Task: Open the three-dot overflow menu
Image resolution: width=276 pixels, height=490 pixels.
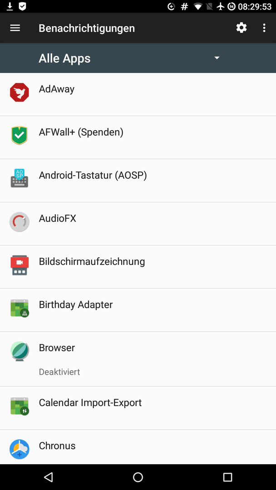Action: (264, 28)
